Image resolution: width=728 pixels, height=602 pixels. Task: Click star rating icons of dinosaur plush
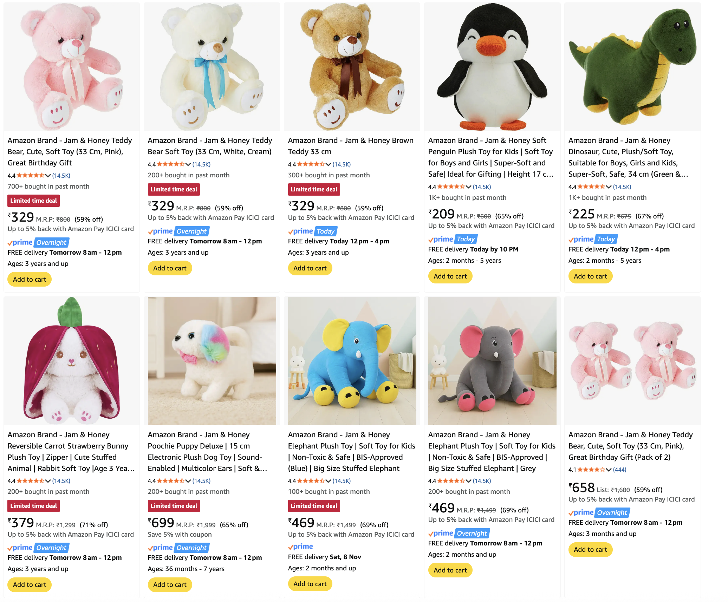click(591, 187)
